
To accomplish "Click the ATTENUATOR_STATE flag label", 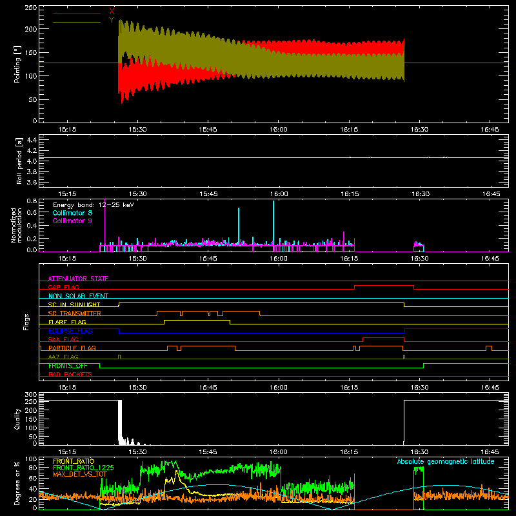I will pyautogui.click(x=78, y=279).
